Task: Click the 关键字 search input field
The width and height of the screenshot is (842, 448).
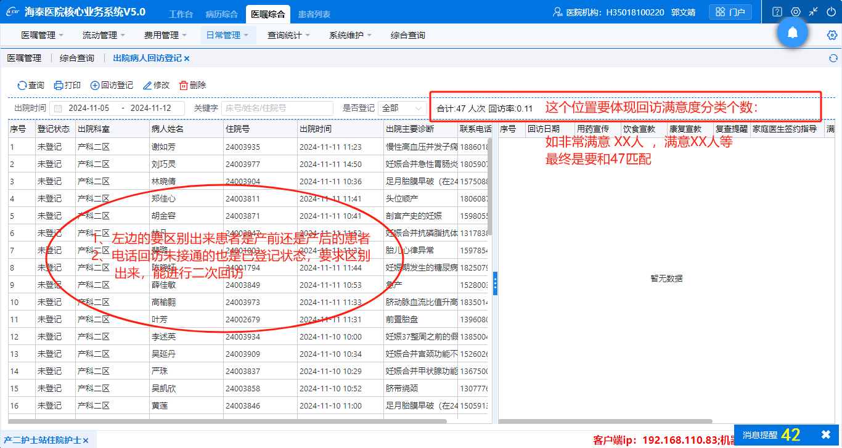Action: pyautogui.click(x=277, y=108)
